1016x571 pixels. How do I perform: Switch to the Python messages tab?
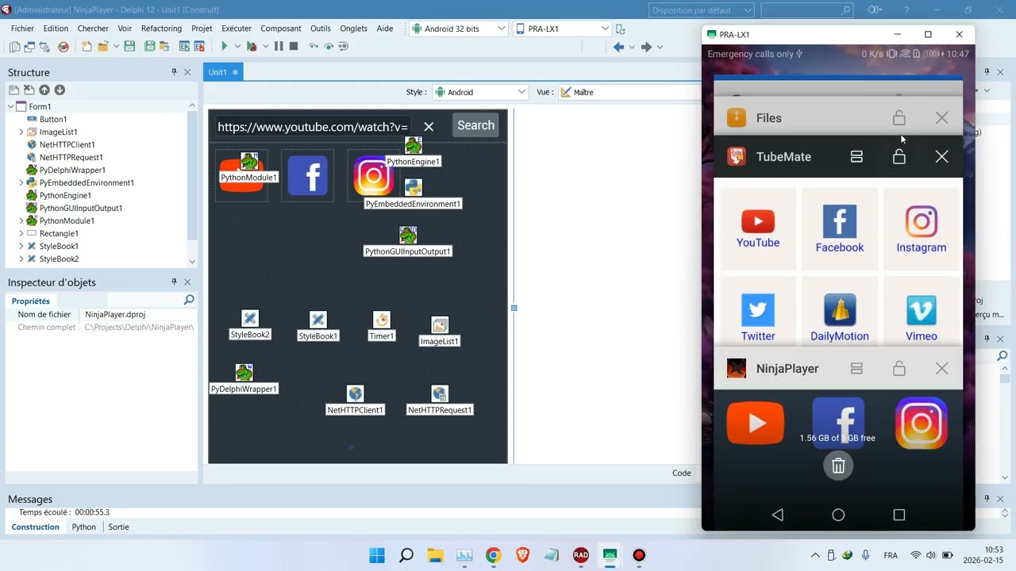point(83,527)
